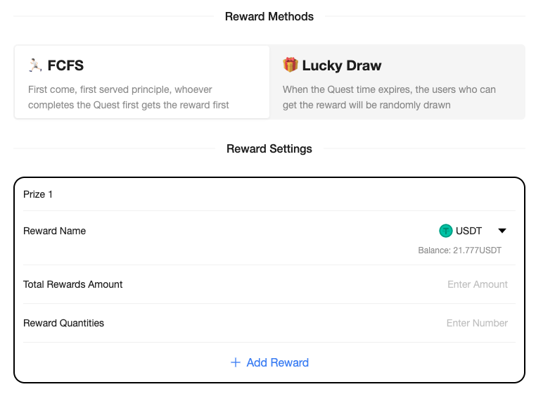536x394 pixels.
Task: Focus the Enter Amount input field
Action: (477, 284)
